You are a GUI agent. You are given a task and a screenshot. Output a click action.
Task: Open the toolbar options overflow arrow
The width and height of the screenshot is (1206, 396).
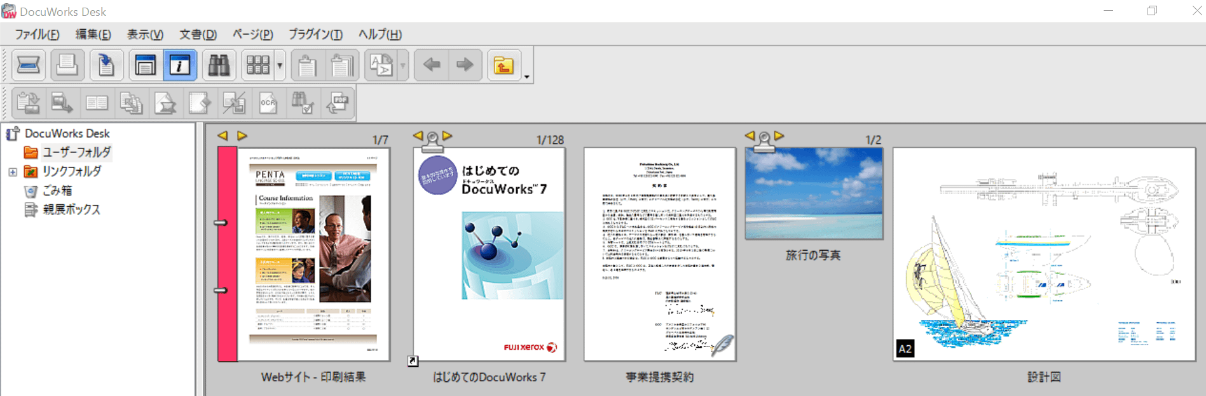tap(526, 77)
